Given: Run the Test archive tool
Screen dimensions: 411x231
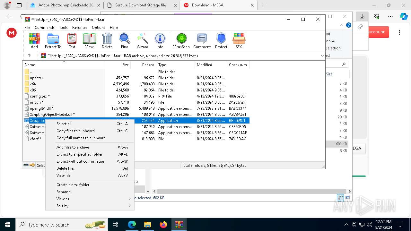Looking at the screenshot, I should click(x=72, y=41).
